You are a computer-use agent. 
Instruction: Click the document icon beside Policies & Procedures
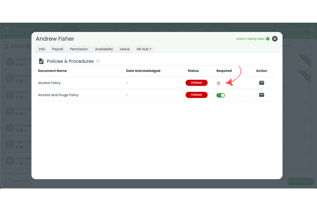point(41,61)
